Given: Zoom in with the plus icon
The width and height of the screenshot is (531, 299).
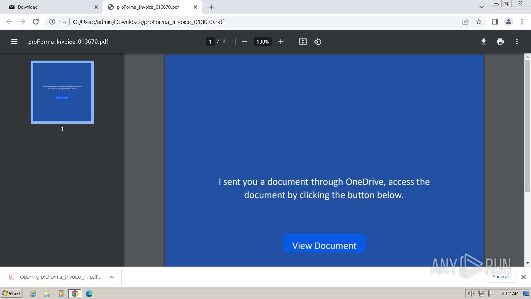Looking at the screenshot, I should click(281, 42).
